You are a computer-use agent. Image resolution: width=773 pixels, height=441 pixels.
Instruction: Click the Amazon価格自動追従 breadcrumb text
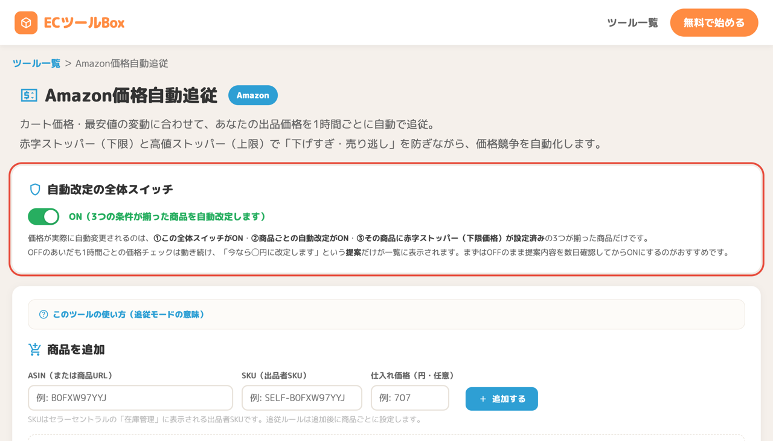coord(121,63)
